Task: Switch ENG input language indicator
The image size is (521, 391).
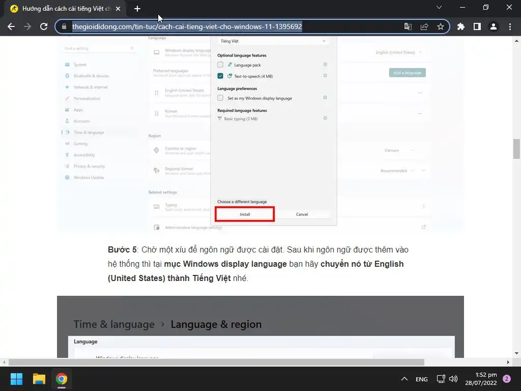Action: 422,379
